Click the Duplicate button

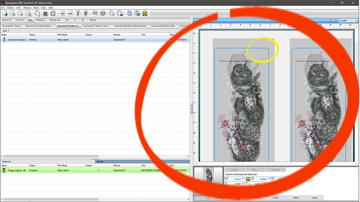[x=275, y=170]
